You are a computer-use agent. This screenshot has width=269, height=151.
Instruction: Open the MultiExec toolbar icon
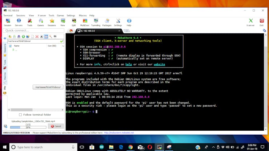(x=85, y=23)
